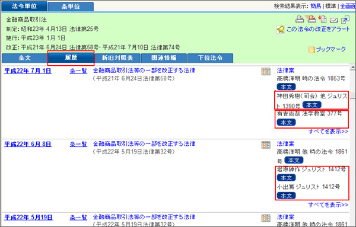Switch to the 履歴 tab
Viewport: 356px width, 227px height.
71,58
